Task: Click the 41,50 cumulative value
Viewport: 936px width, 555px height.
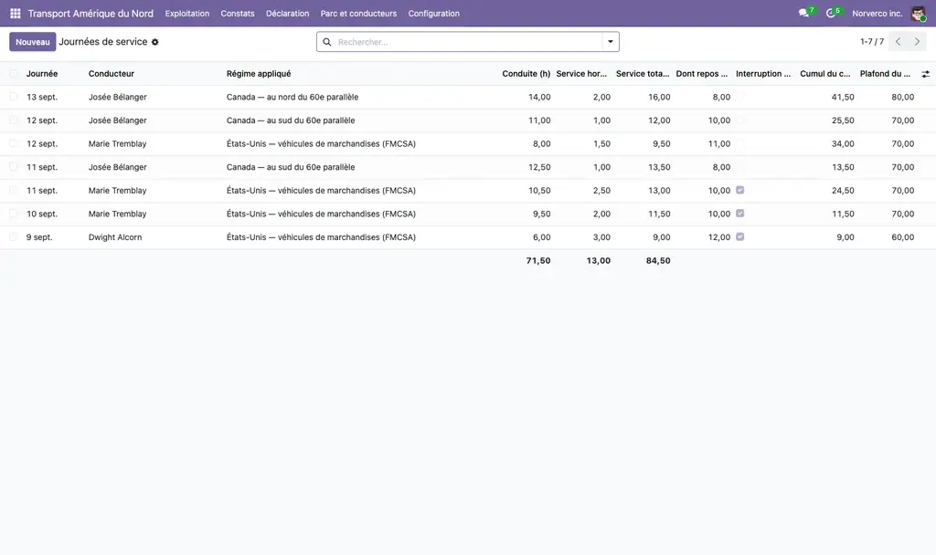Action: (x=843, y=97)
